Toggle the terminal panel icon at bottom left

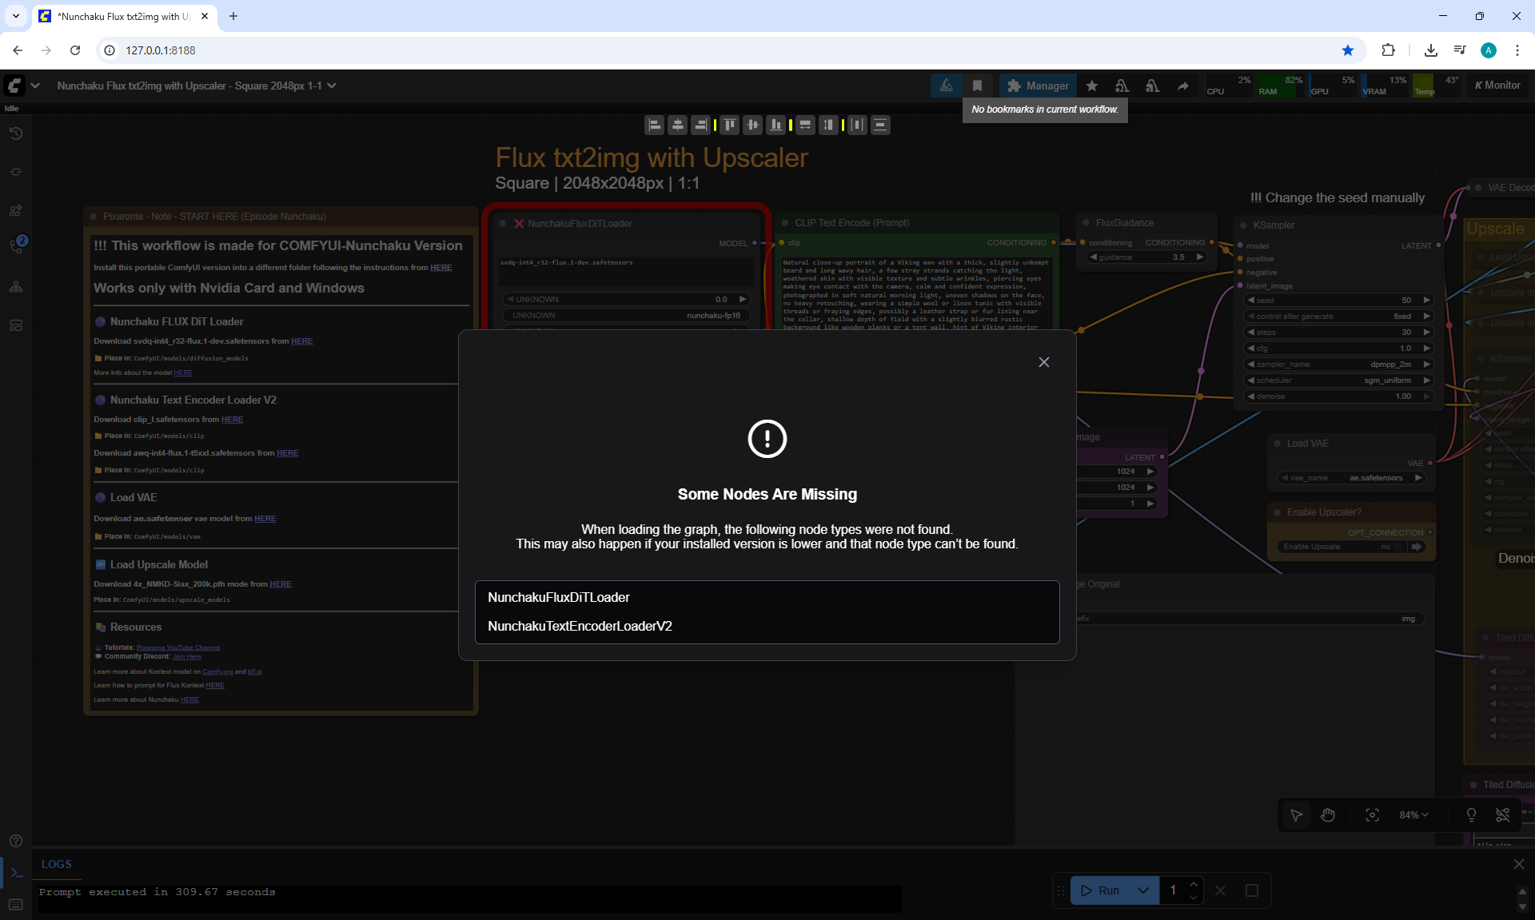tap(16, 873)
